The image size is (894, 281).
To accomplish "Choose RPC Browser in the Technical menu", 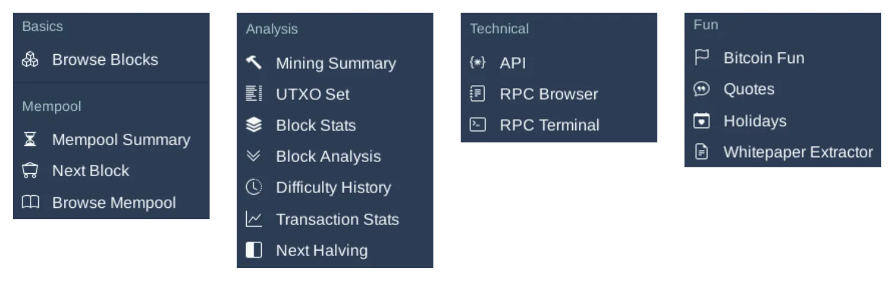I will pos(548,94).
